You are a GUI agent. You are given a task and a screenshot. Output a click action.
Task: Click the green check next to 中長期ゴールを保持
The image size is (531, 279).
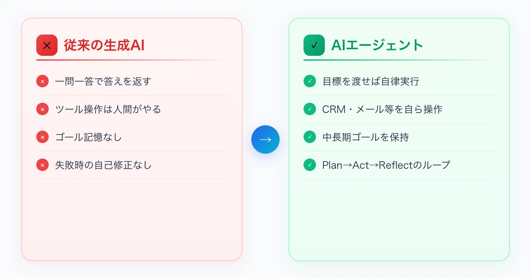pyautogui.click(x=310, y=137)
